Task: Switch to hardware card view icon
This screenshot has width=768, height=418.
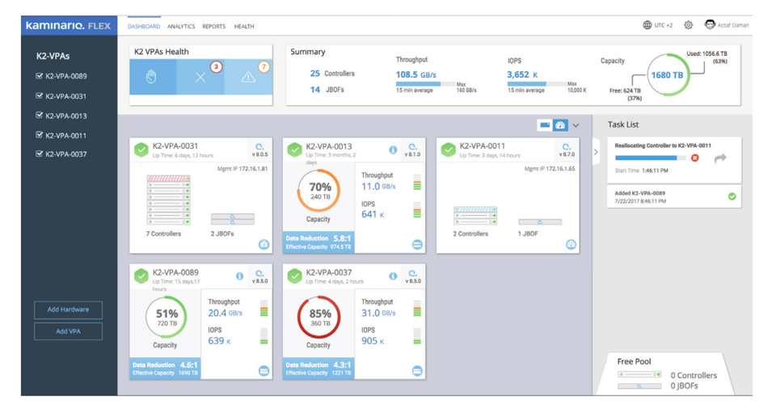Action: pyautogui.click(x=545, y=125)
